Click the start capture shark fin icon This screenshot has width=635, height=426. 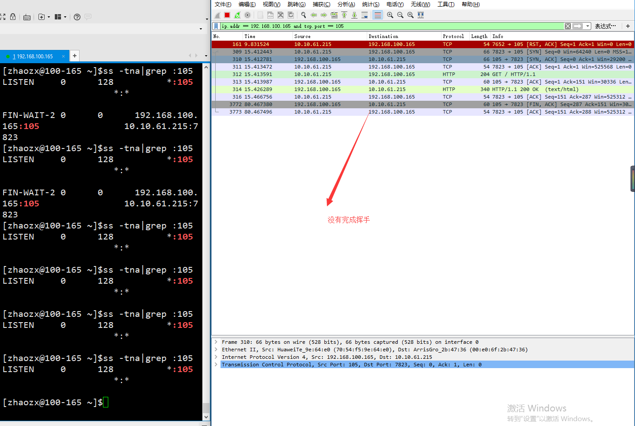[217, 15]
